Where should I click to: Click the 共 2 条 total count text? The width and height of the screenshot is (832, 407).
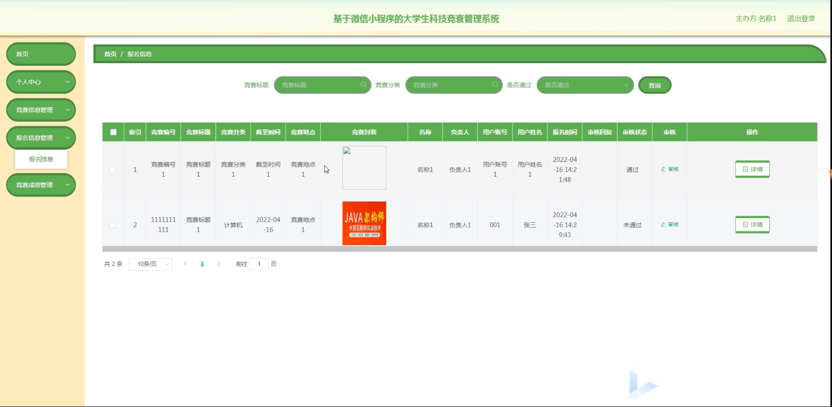point(113,264)
